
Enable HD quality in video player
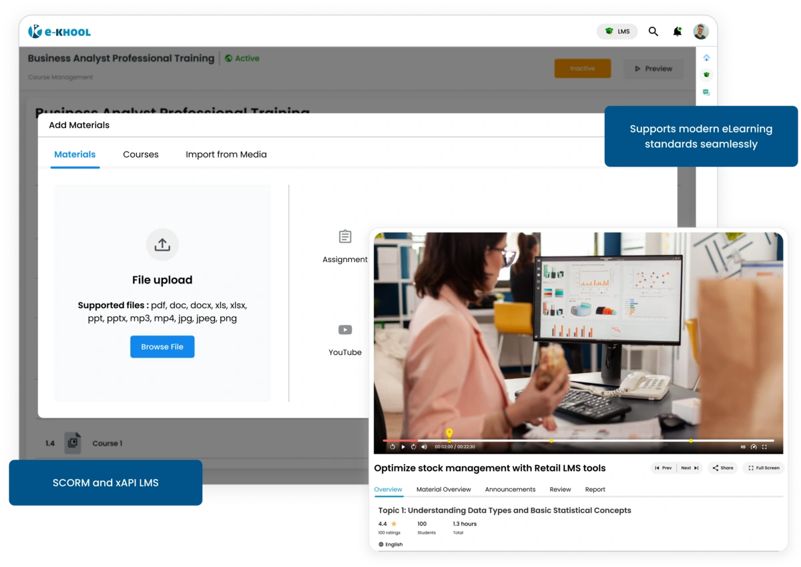[x=744, y=446]
